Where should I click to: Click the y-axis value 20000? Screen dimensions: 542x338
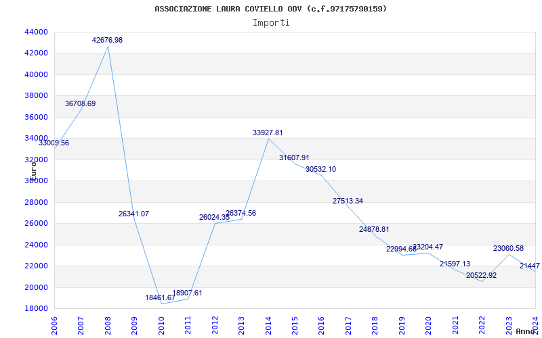[36, 287]
